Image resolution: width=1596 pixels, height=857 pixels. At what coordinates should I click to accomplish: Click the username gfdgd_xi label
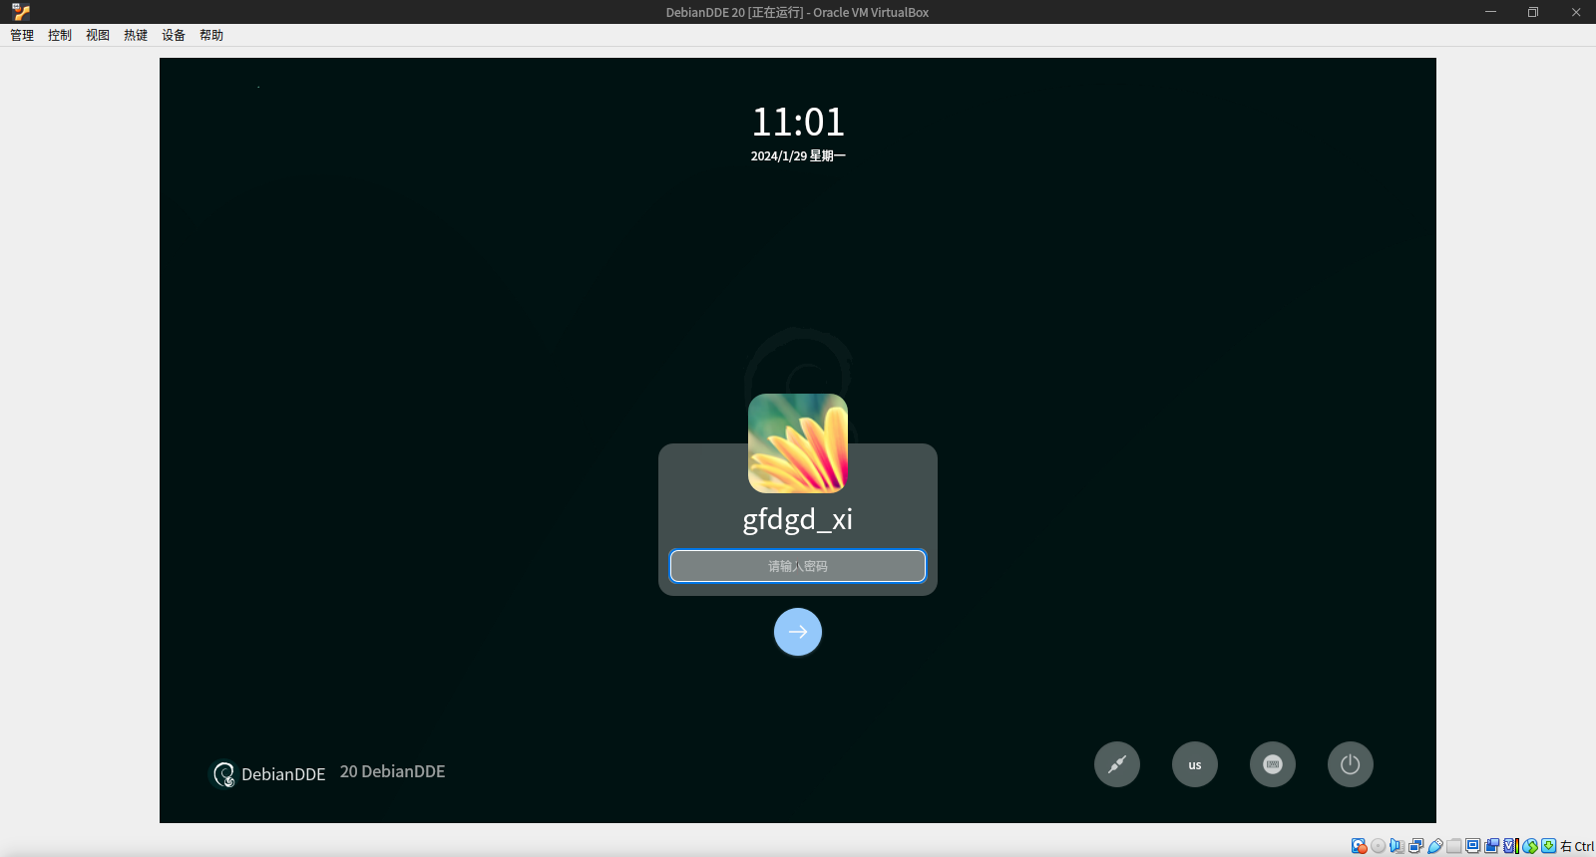click(798, 519)
